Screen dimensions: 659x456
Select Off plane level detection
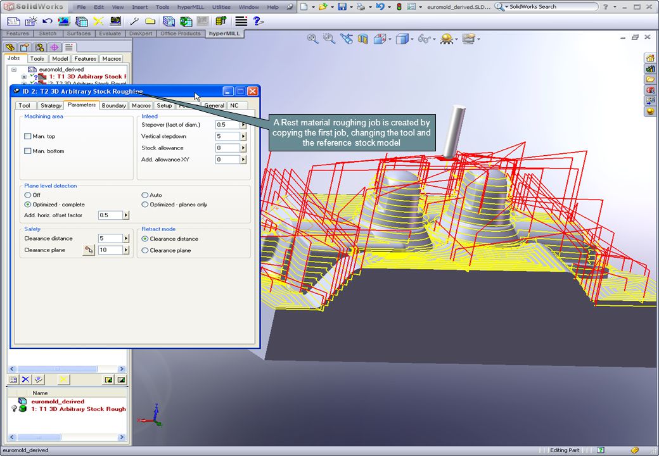tap(28, 195)
